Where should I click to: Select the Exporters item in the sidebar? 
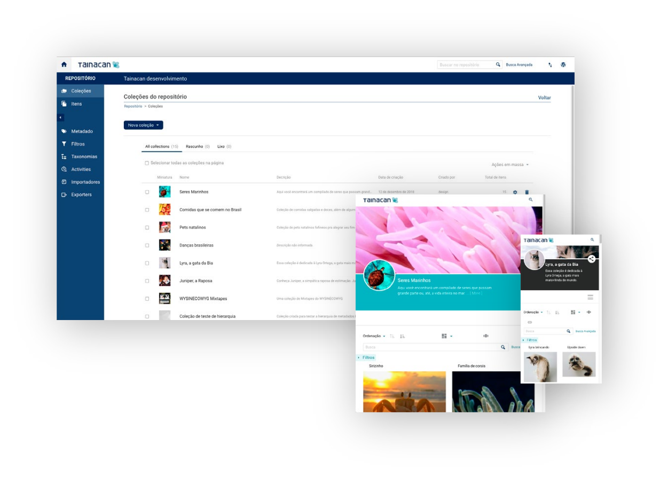coord(81,194)
